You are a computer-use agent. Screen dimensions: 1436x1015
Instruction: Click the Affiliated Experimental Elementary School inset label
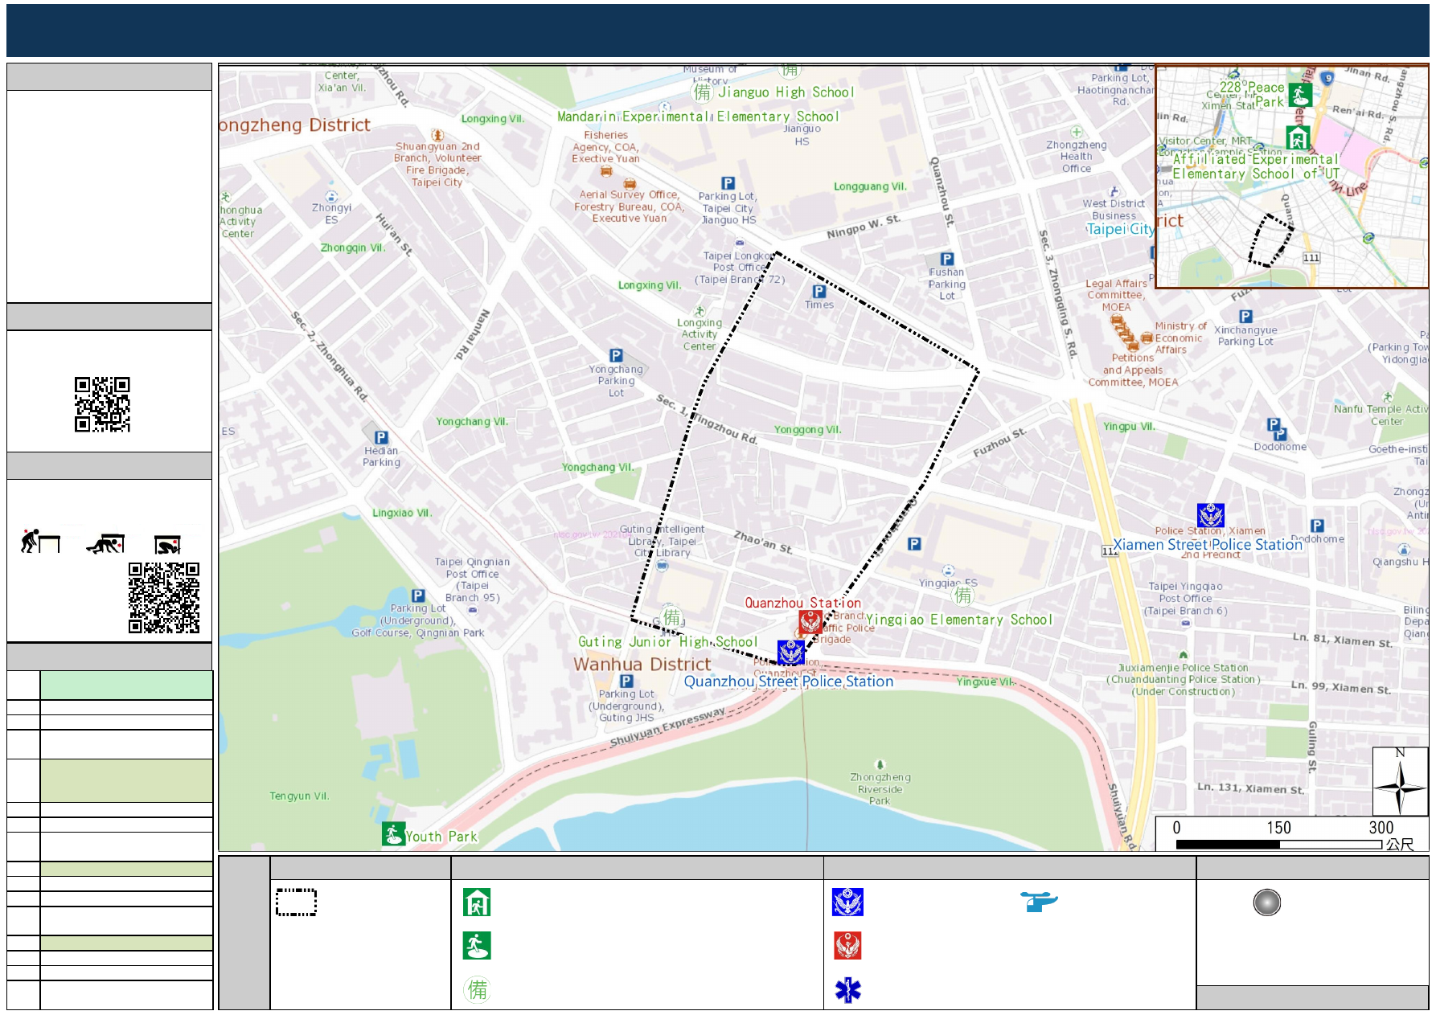click(x=1256, y=167)
